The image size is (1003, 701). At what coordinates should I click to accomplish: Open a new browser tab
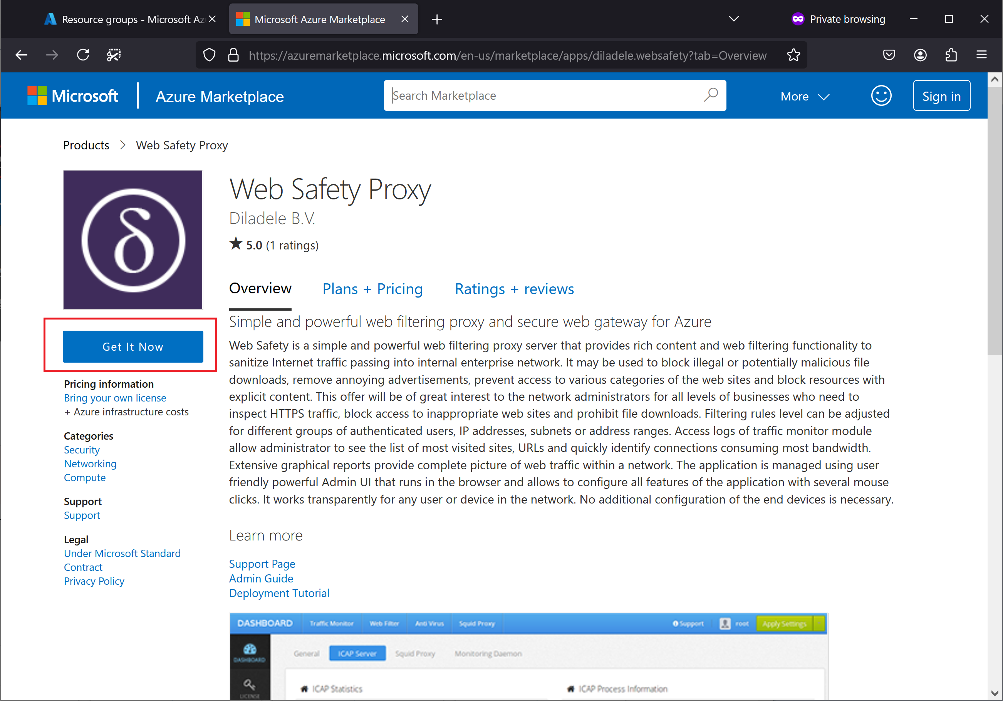tap(437, 19)
